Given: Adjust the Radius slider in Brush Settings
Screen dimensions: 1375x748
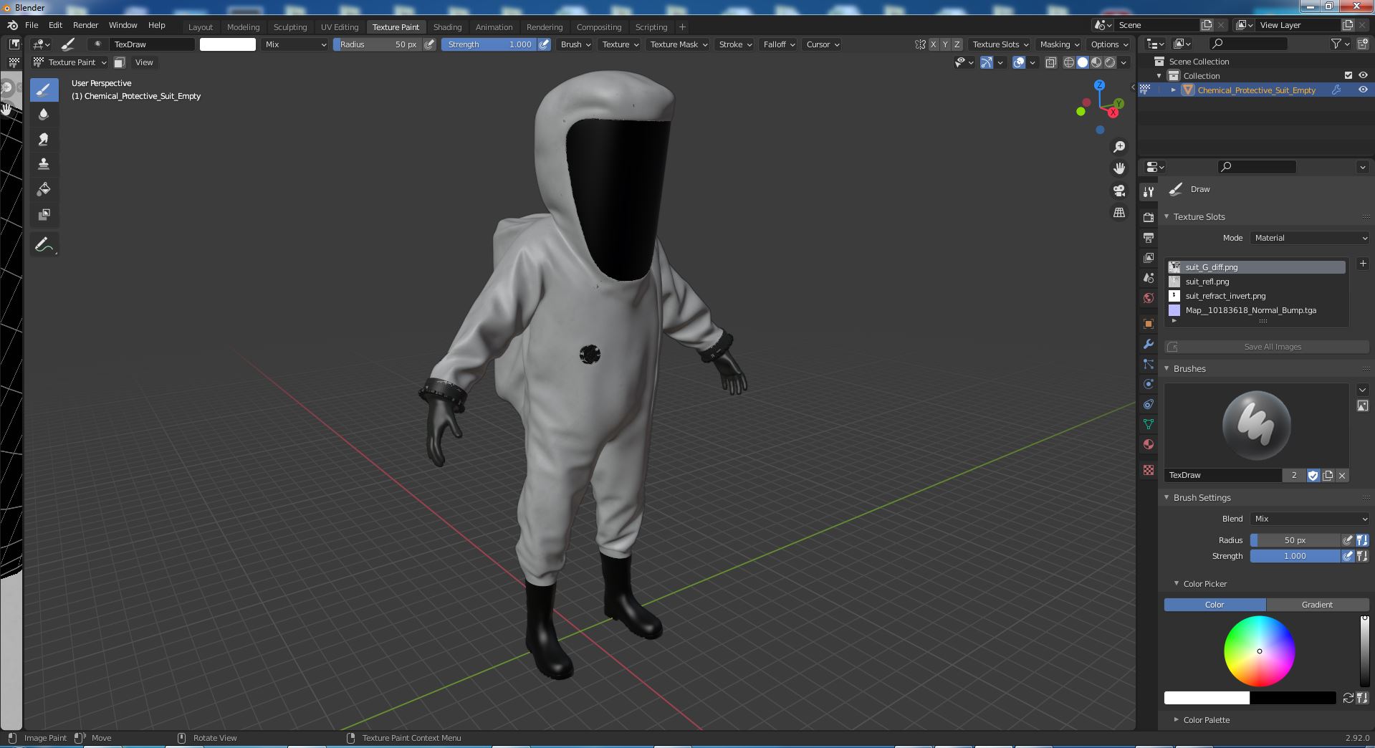Looking at the screenshot, I should [x=1295, y=540].
